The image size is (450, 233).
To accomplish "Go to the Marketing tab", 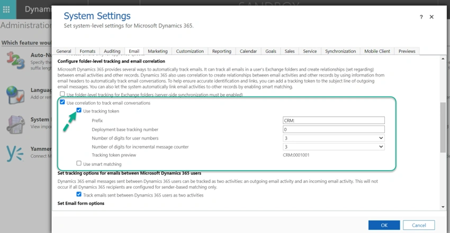I will click(158, 51).
